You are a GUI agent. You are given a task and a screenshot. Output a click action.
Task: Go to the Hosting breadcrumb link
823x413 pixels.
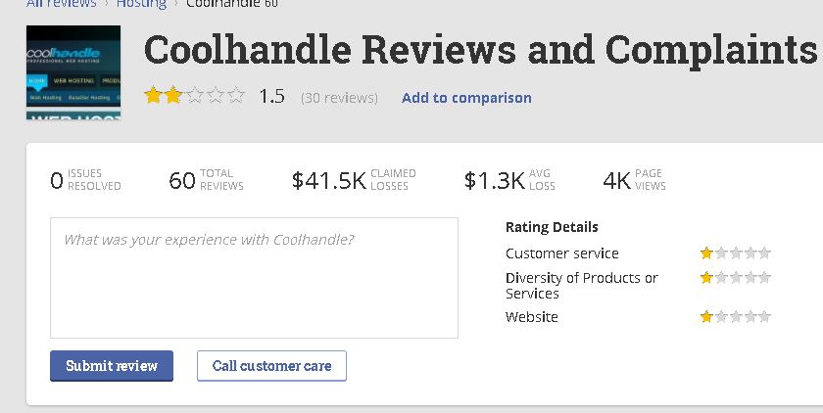pyautogui.click(x=141, y=4)
